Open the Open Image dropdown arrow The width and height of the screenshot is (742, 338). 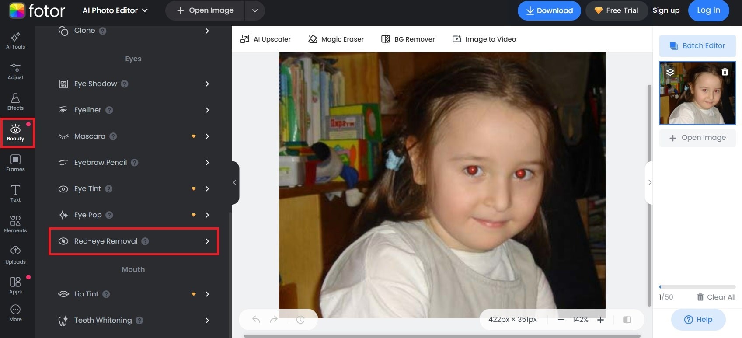coord(255,10)
